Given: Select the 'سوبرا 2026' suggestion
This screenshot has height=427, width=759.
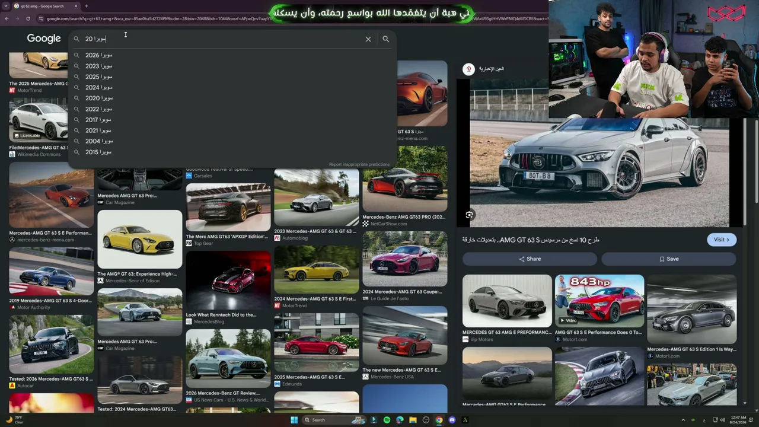Looking at the screenshot, I should pyautogui.click(x=232, y=55).
